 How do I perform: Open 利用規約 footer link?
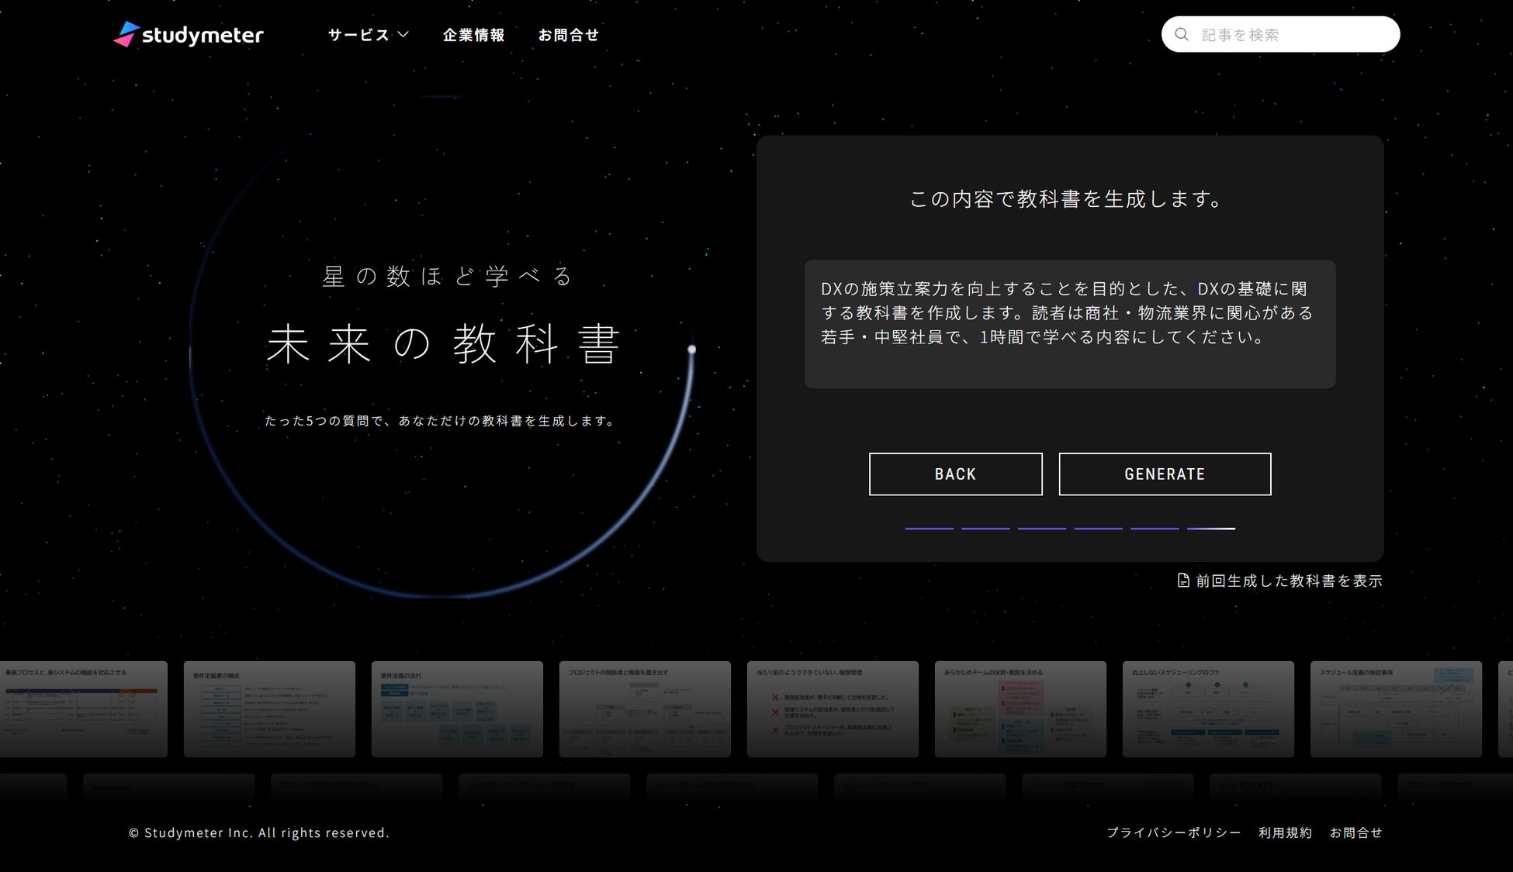(1285, 832)
